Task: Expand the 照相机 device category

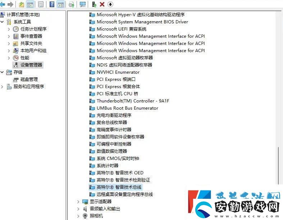Action: tap(78, 216)
